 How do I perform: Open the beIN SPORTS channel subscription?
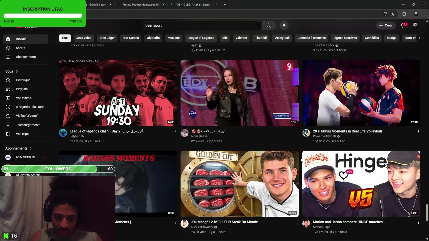pos(25,157)
